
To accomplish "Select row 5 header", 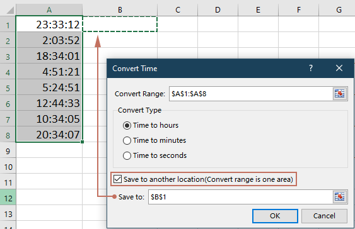I will click(x=8, y=87).
